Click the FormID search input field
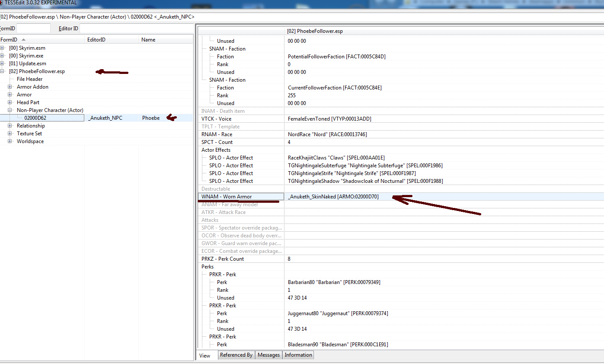Viewport: 604px width, 364px height. [33, 29]
